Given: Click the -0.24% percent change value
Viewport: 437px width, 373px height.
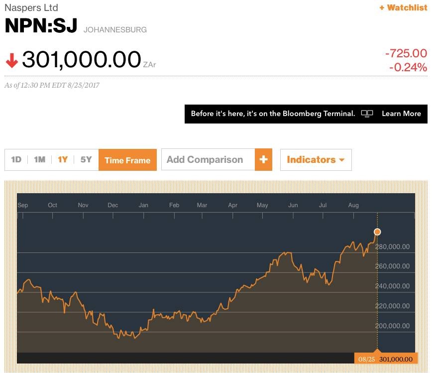Looking at the screenshot, I should (408, 67).
